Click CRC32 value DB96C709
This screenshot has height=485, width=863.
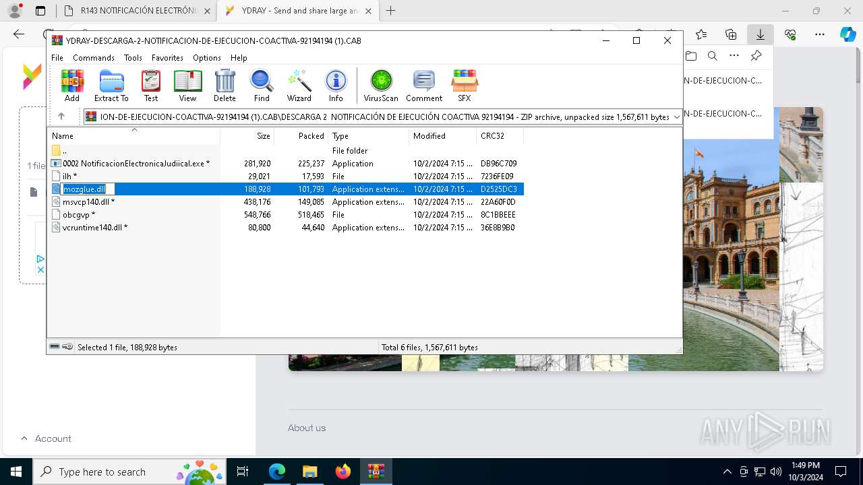498,164
